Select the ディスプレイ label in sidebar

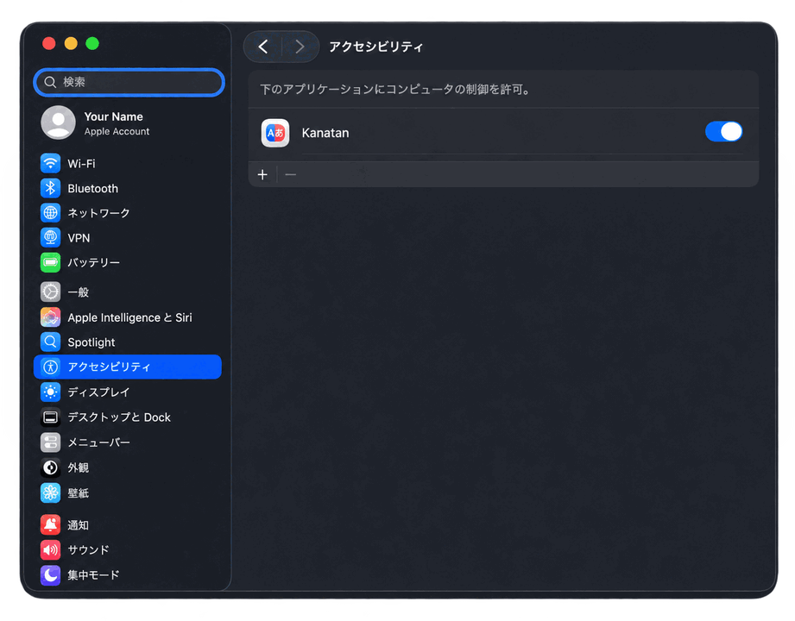pyautogui.click(x=99, y=392)
